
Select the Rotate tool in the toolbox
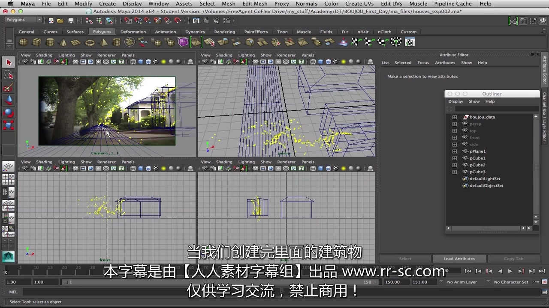[9, 112]
